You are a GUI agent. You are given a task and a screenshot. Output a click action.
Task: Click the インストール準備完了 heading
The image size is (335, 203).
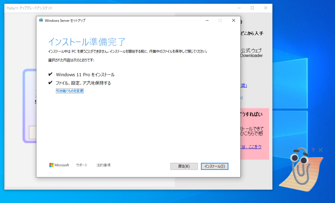pos(87,42)
